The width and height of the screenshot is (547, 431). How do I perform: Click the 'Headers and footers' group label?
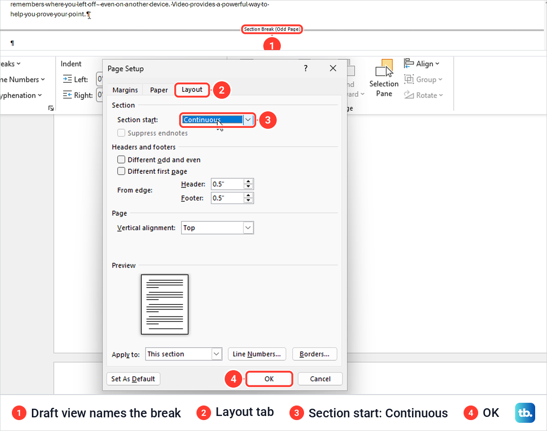(x=144, y=147)
